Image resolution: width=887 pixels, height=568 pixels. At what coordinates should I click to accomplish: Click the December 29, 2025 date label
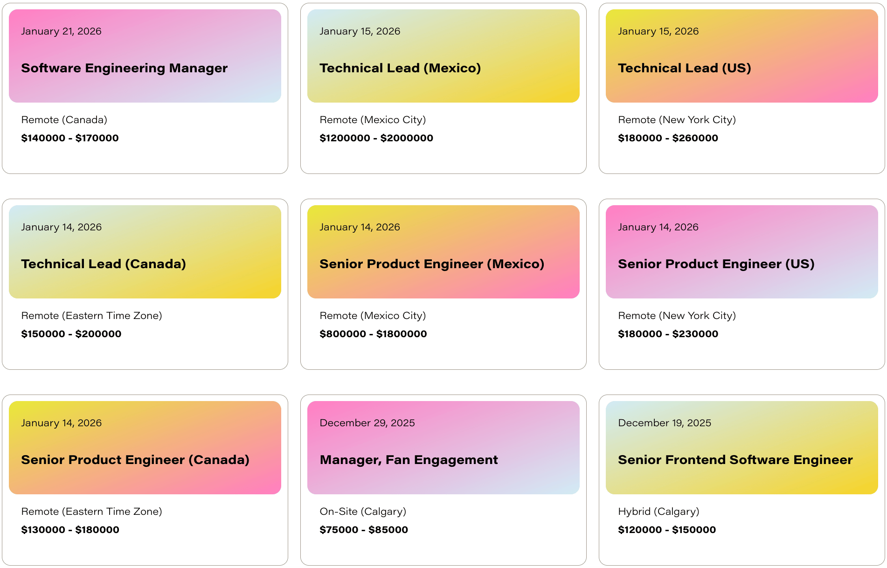coord(367,423)
